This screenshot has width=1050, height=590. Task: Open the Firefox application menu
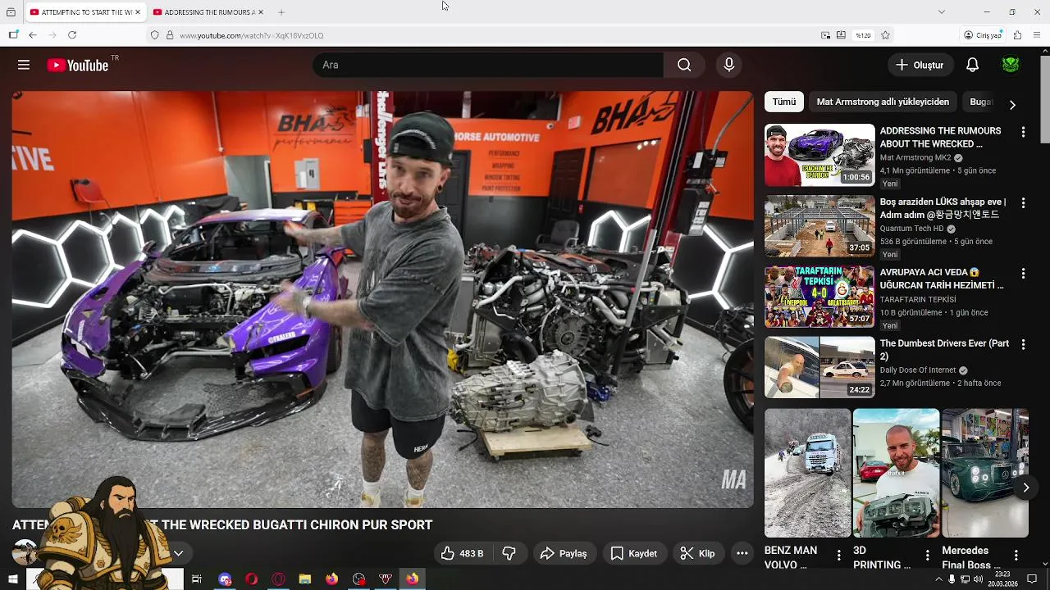pyautogui.click(x=1037, y=35)
